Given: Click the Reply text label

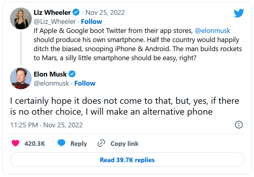Looking at the screenshot, I should (79, 144).
